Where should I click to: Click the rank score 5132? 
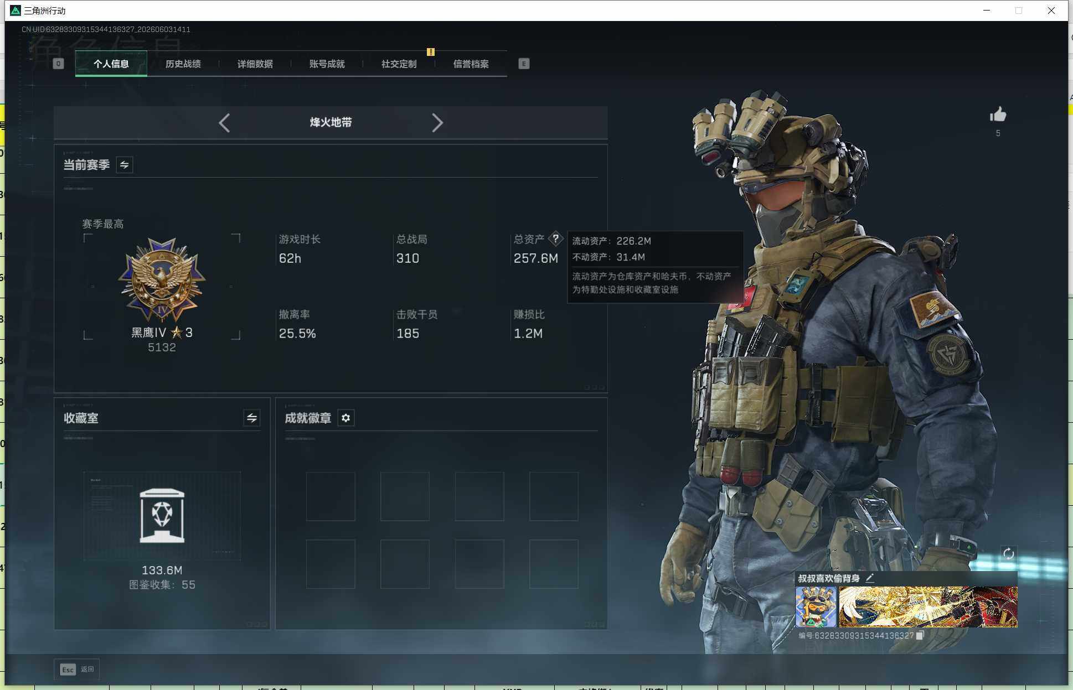tap(162, 347)
